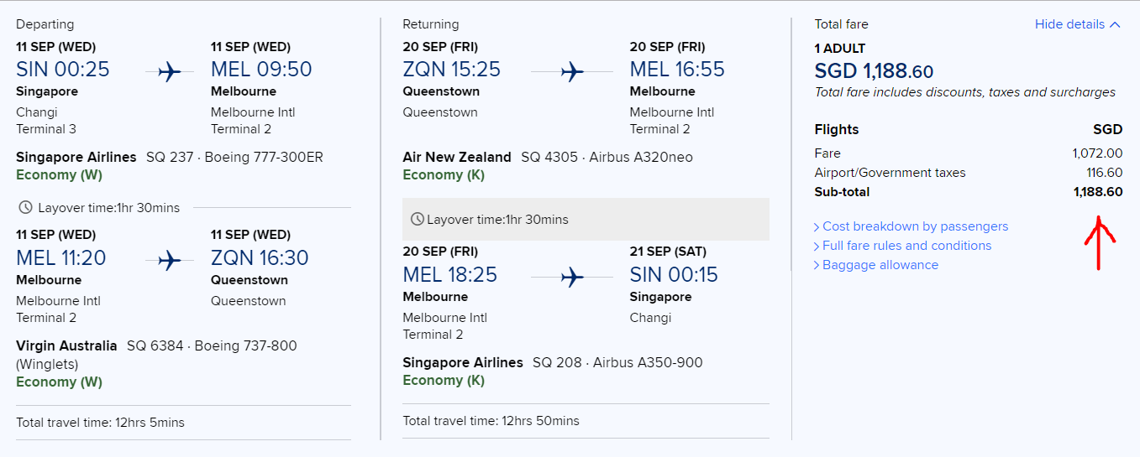Click the SGD 1,188.60 total fare amount
Image resolution: width=1140 pixels, height=457 pixels.
coord(874,71)
